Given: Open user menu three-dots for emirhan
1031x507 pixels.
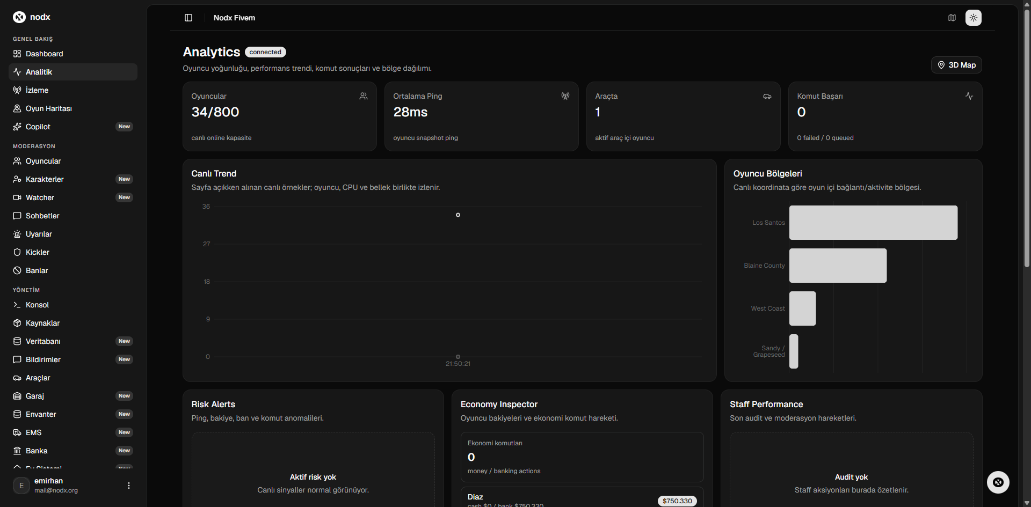Looking at the screenshot, I should [x=128, y=486].
